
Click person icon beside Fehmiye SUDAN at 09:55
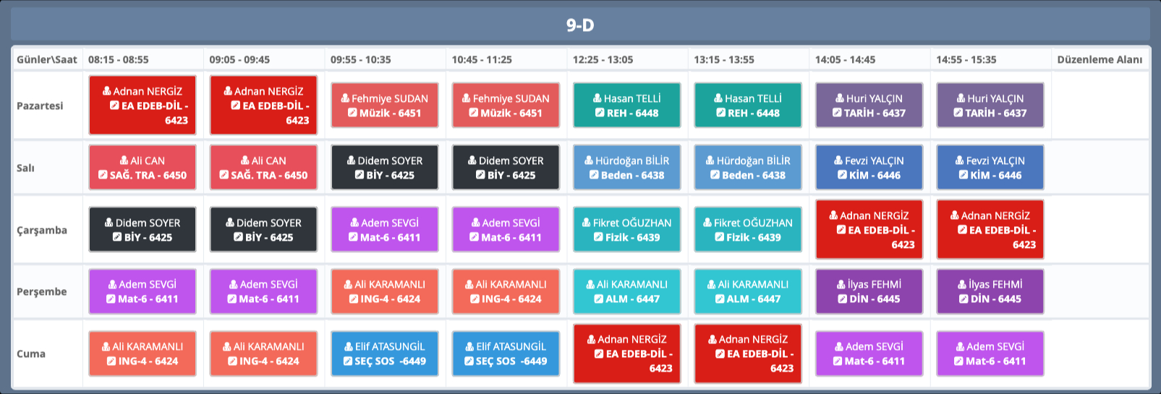click(346, 98)
